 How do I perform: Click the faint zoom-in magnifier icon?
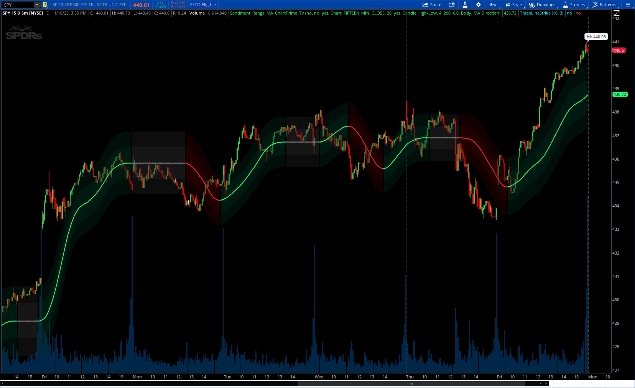click(x=568, y=384)
